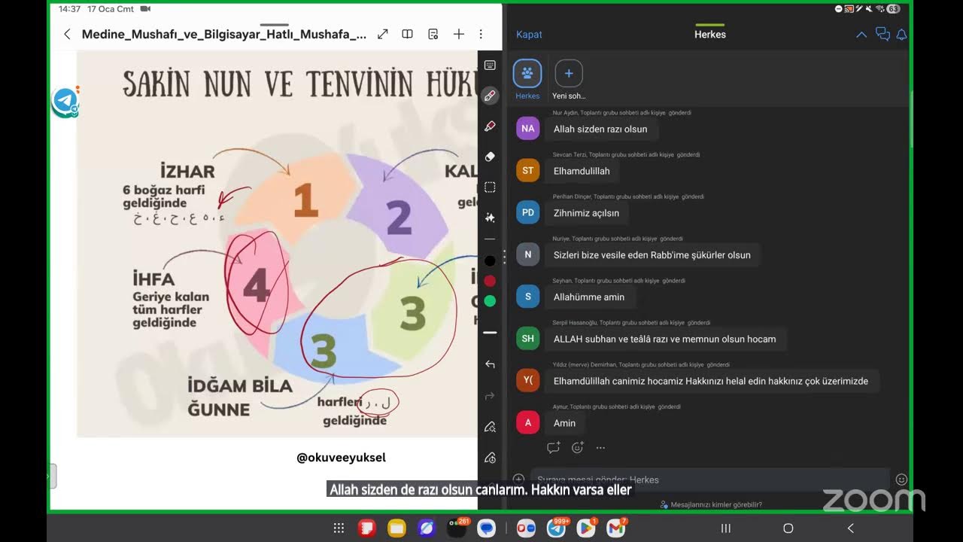
Task: Open the three-dot more options in document header
Action: [x=481, y=34]
